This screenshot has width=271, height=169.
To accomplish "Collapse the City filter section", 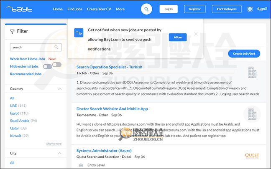I will (59, 154).
